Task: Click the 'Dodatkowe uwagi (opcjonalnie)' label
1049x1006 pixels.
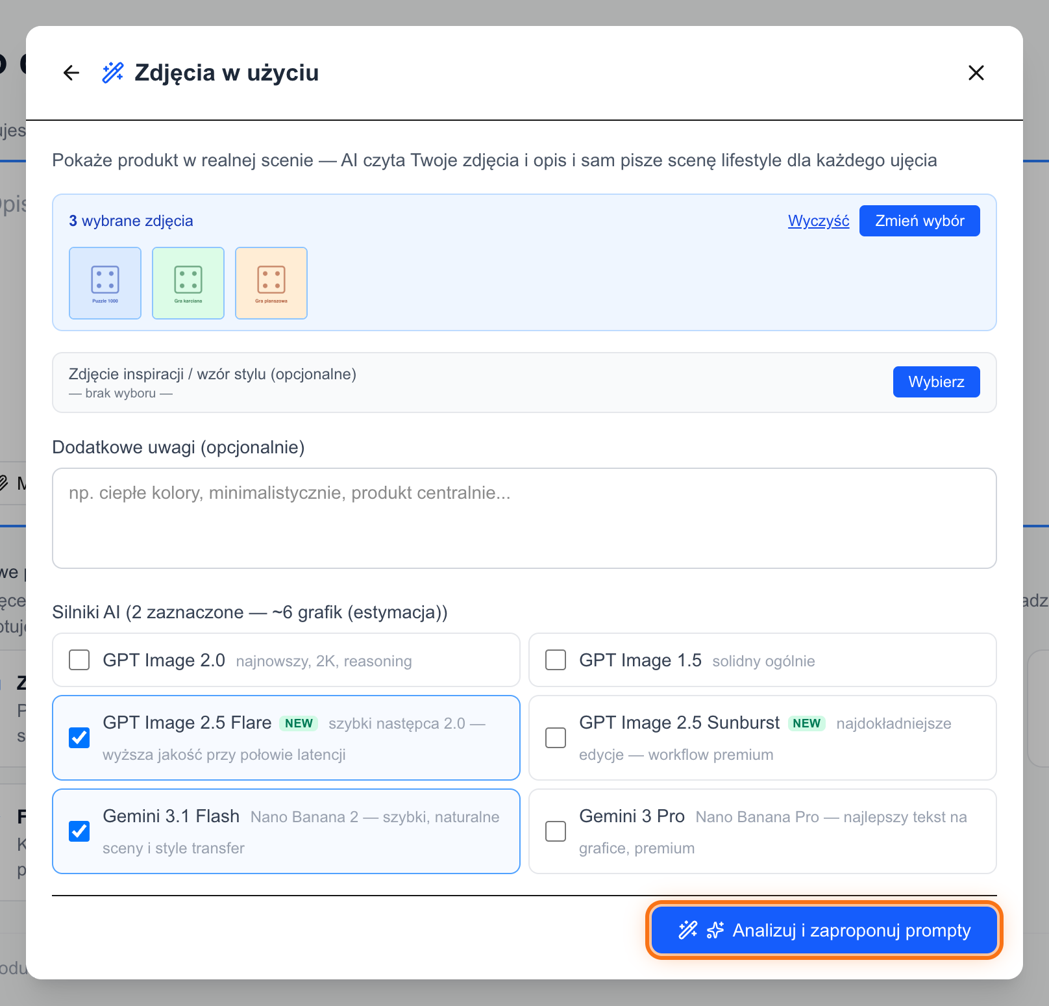Action: click(179, 447)
